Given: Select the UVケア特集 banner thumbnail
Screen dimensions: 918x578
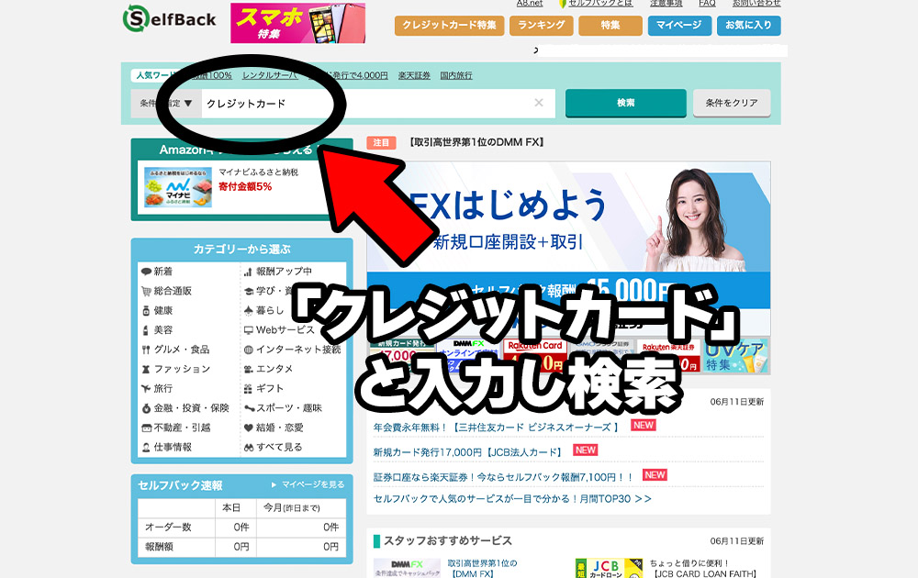Looking at the screenshot, I should coord(736,356).
